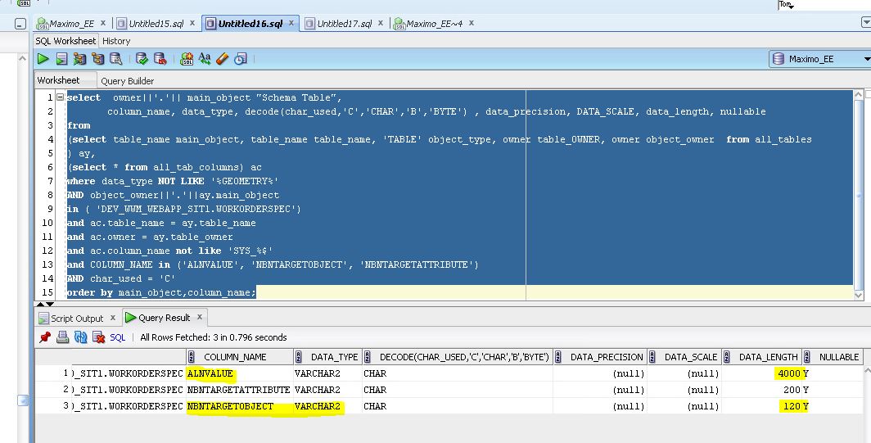Click the down arrow on the splitter bar
The height and width of the screenshot is (443, 871).
click(50, 304)
